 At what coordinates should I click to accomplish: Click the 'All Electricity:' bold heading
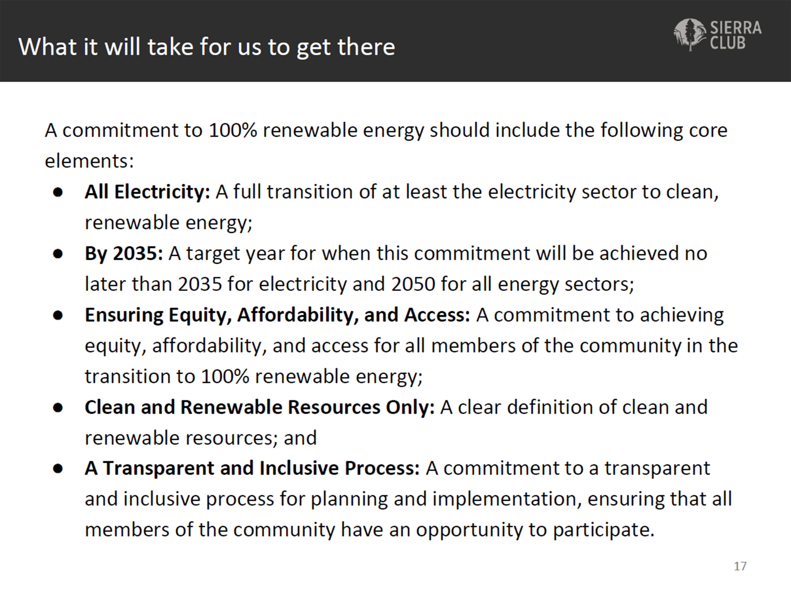pyautogui.click(x=147, y=192)
